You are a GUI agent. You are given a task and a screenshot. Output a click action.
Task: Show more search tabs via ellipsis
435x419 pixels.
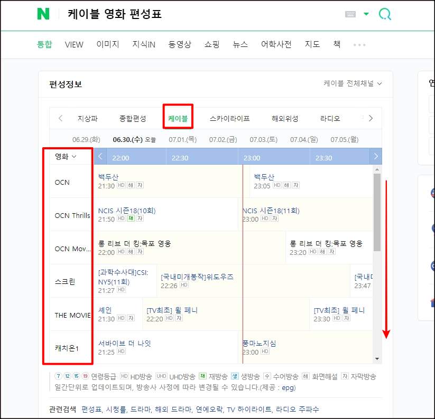coord(359,44)
